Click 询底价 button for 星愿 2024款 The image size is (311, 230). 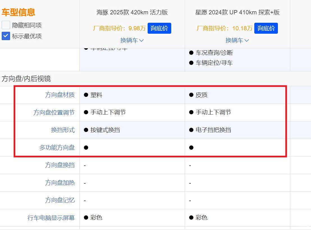pos(266,28)
